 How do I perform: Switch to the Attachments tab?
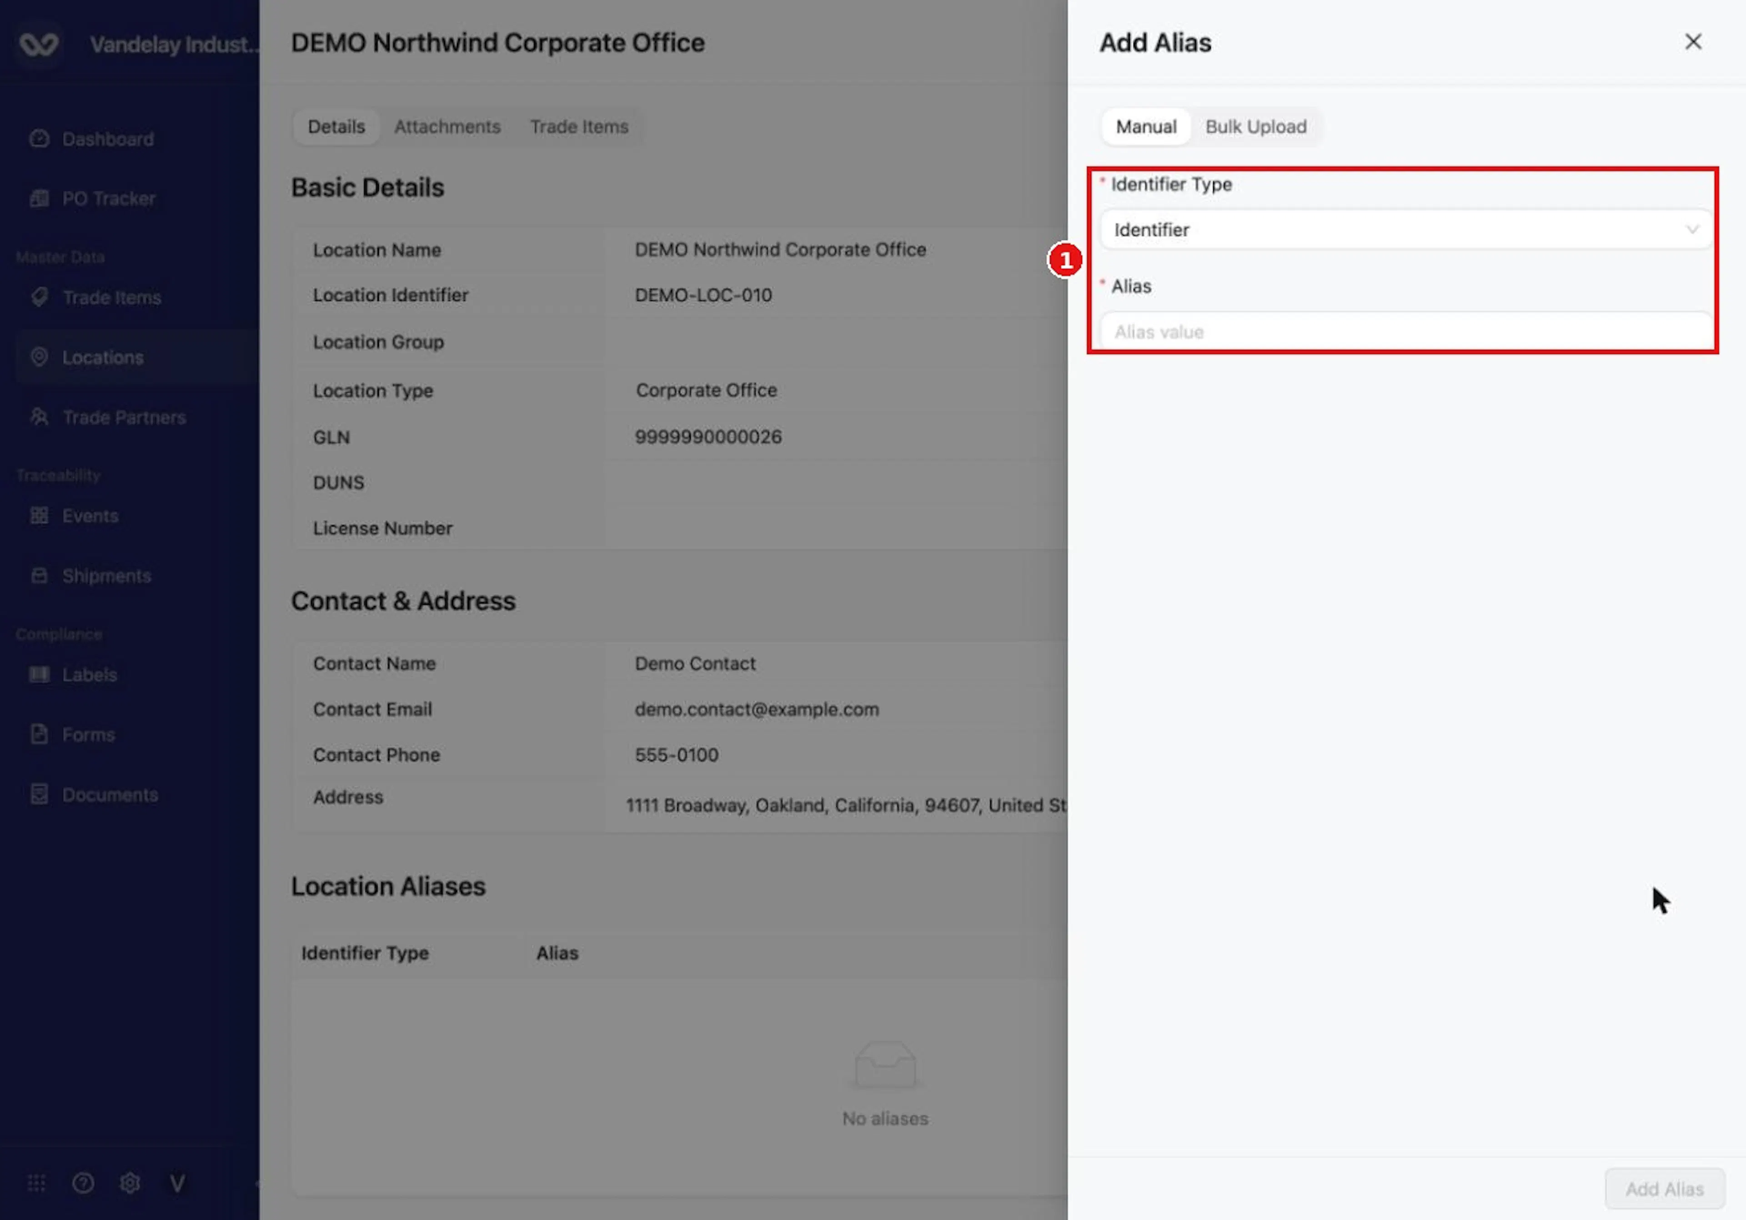[447, 126]
